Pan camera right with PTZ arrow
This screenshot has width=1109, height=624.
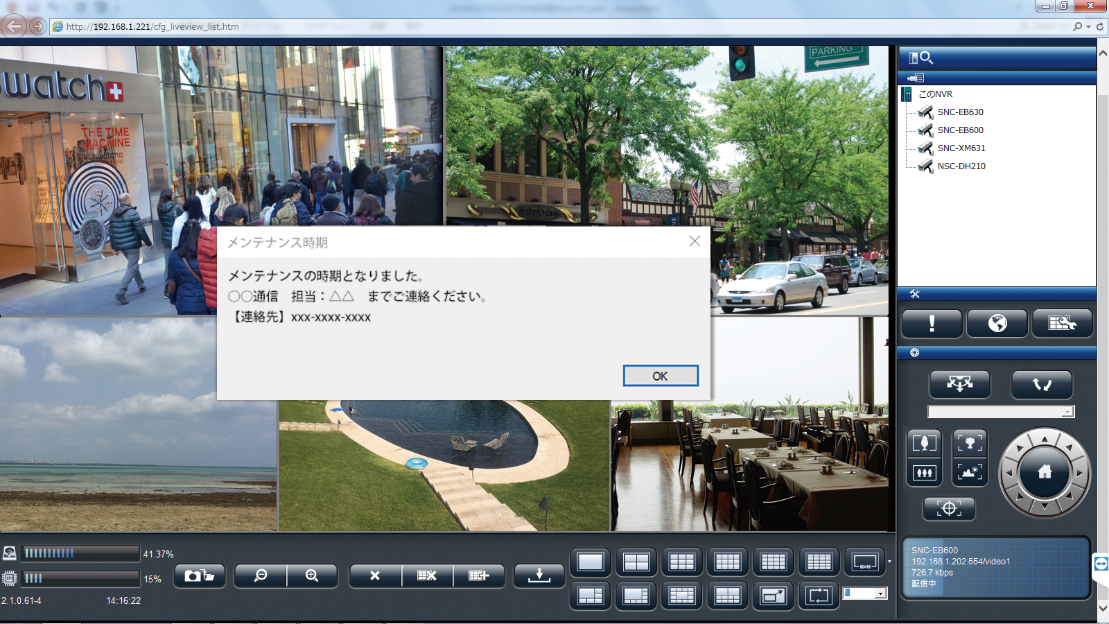tap(1079, 473)
